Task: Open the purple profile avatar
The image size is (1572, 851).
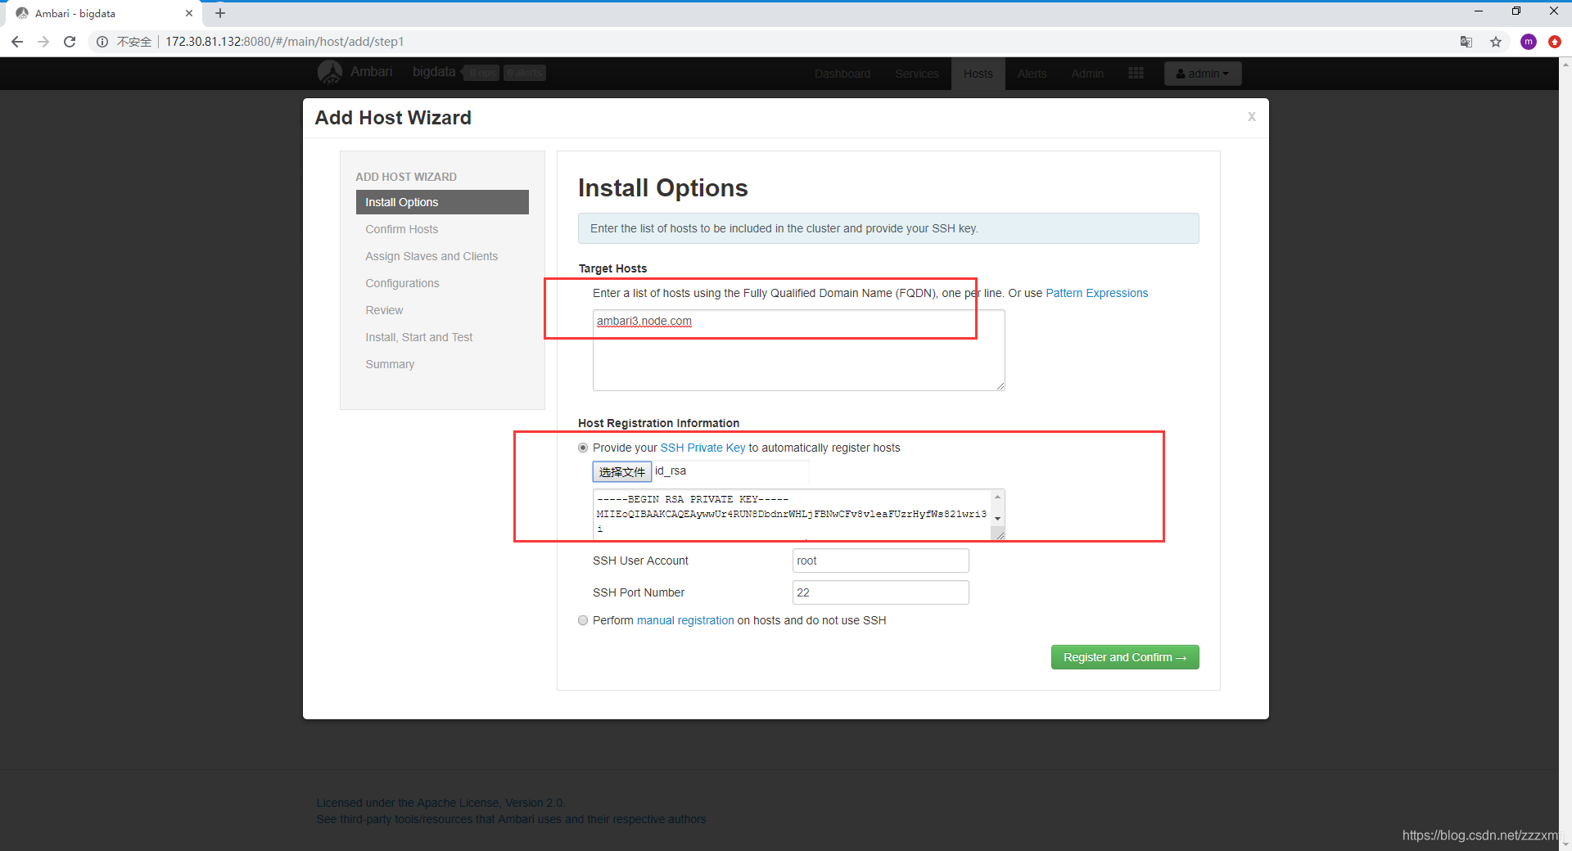Action: click(1528, 42)
